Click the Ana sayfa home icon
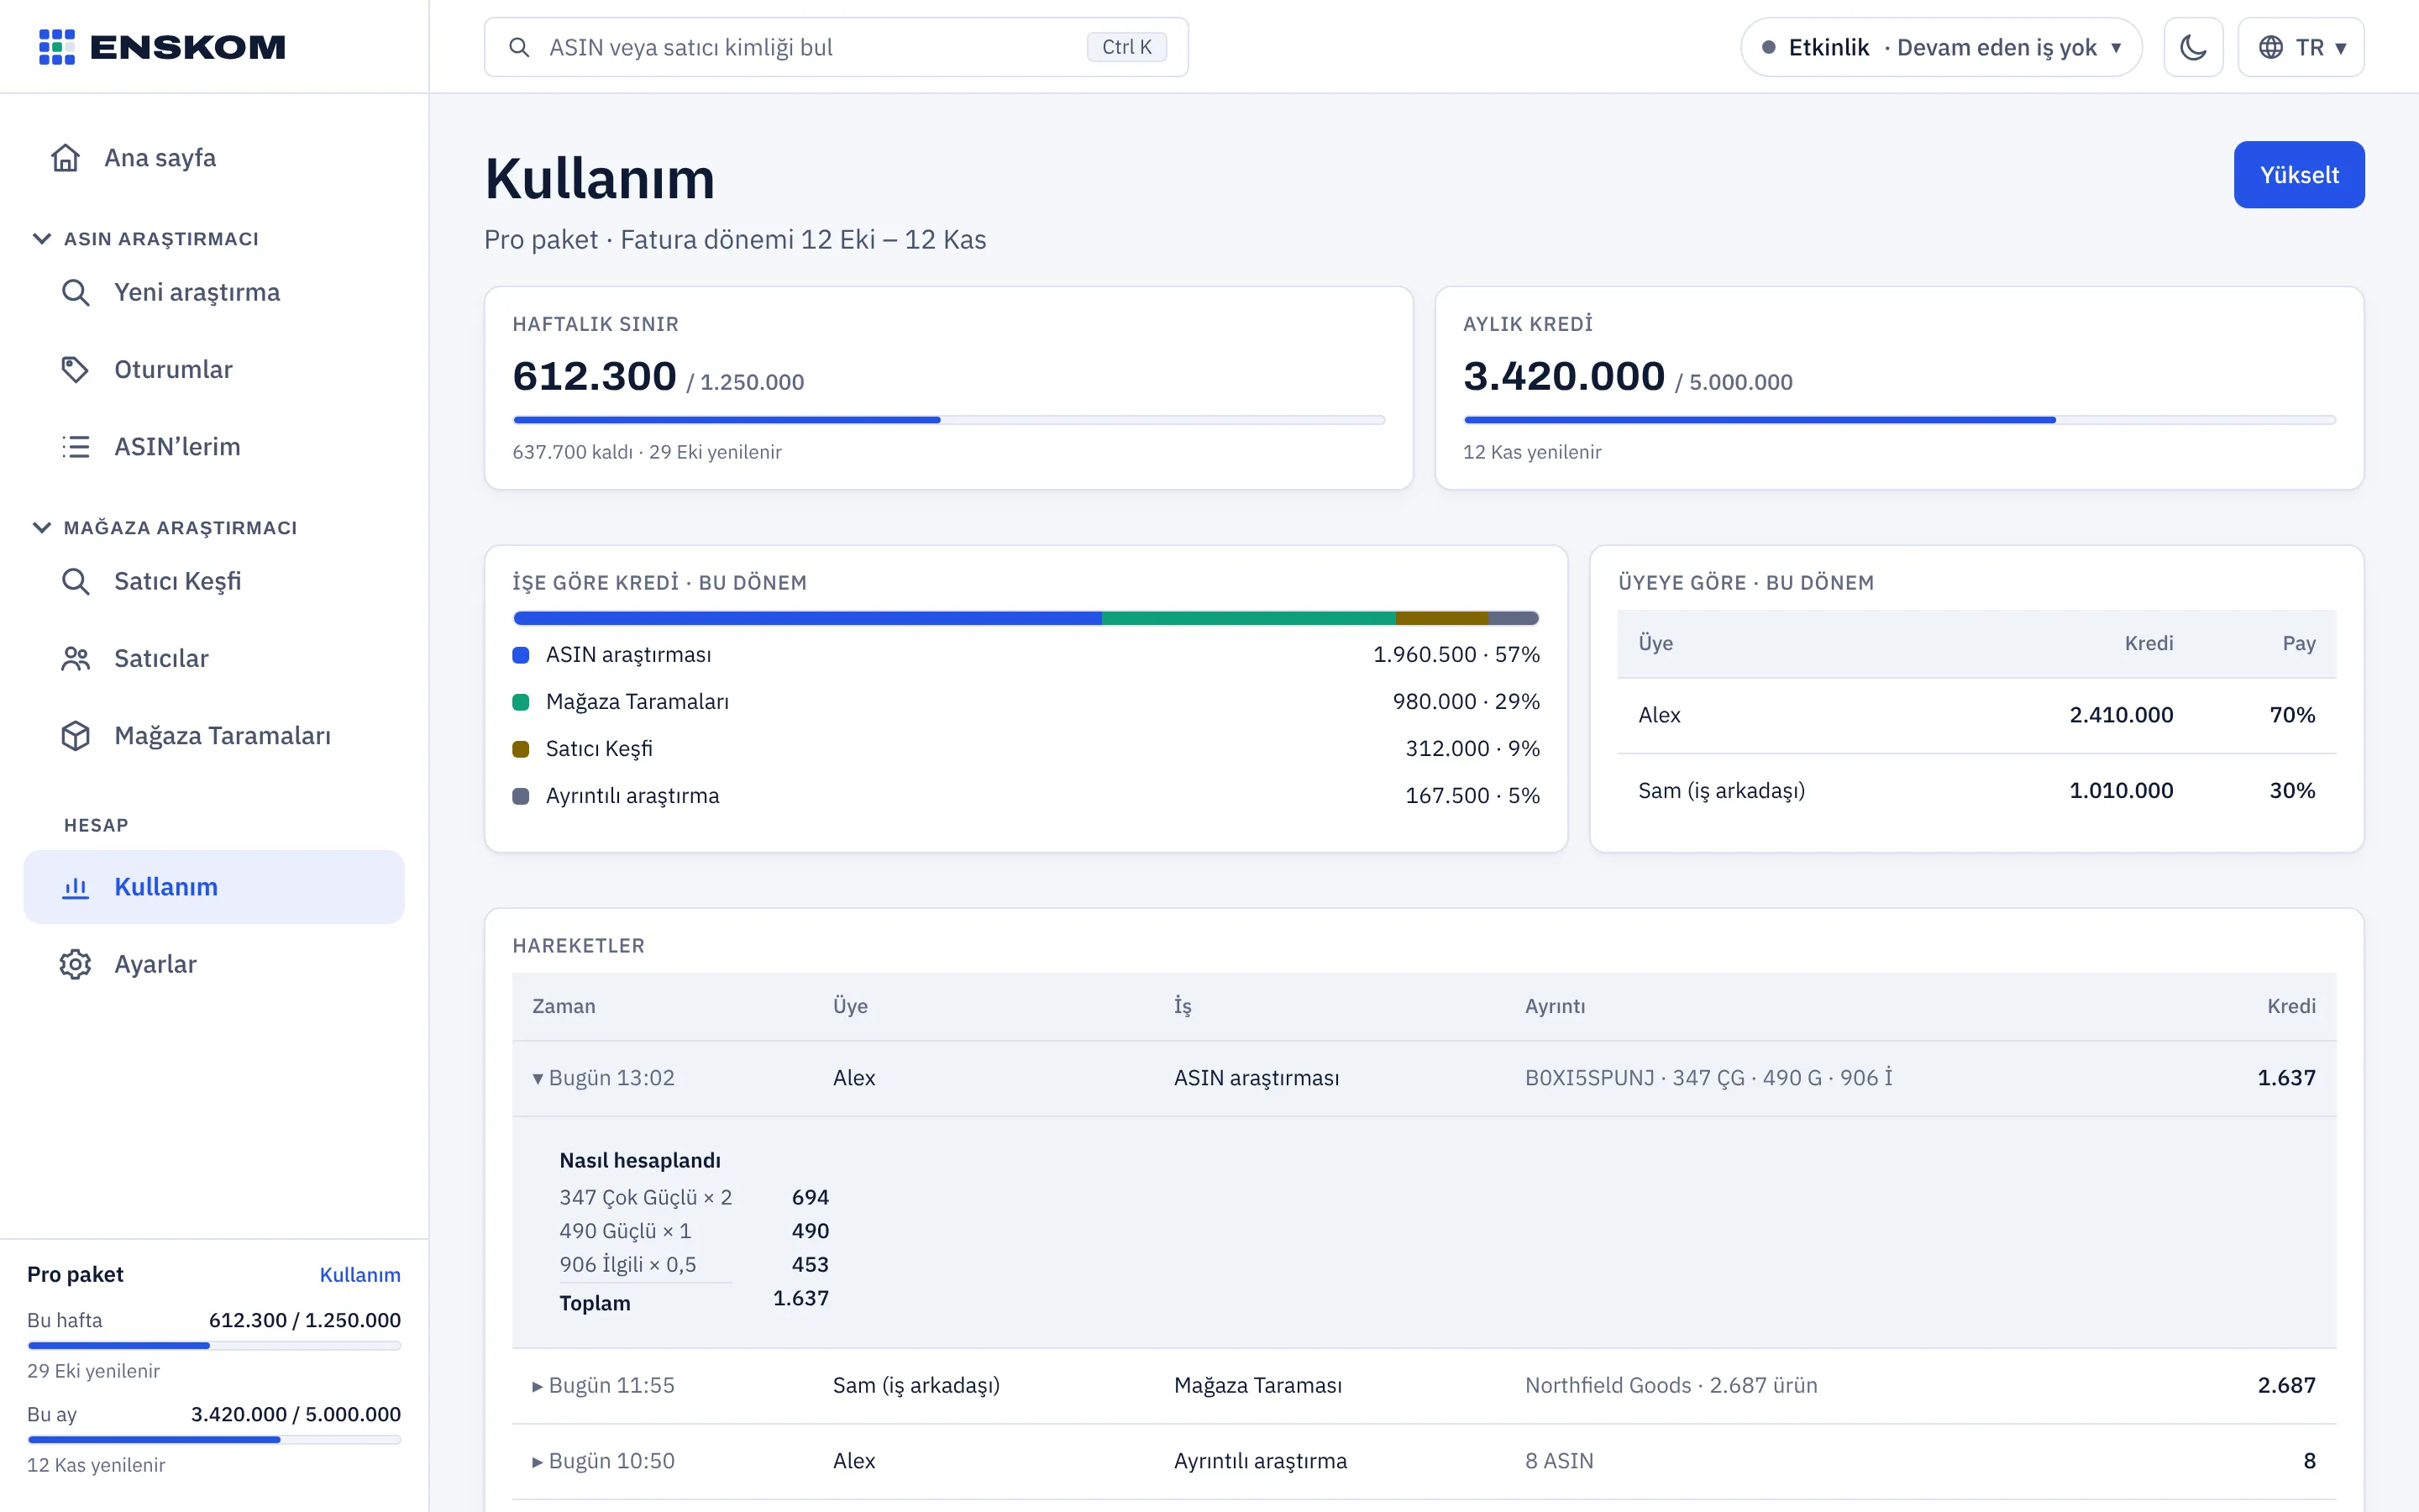 coord(66,158)
